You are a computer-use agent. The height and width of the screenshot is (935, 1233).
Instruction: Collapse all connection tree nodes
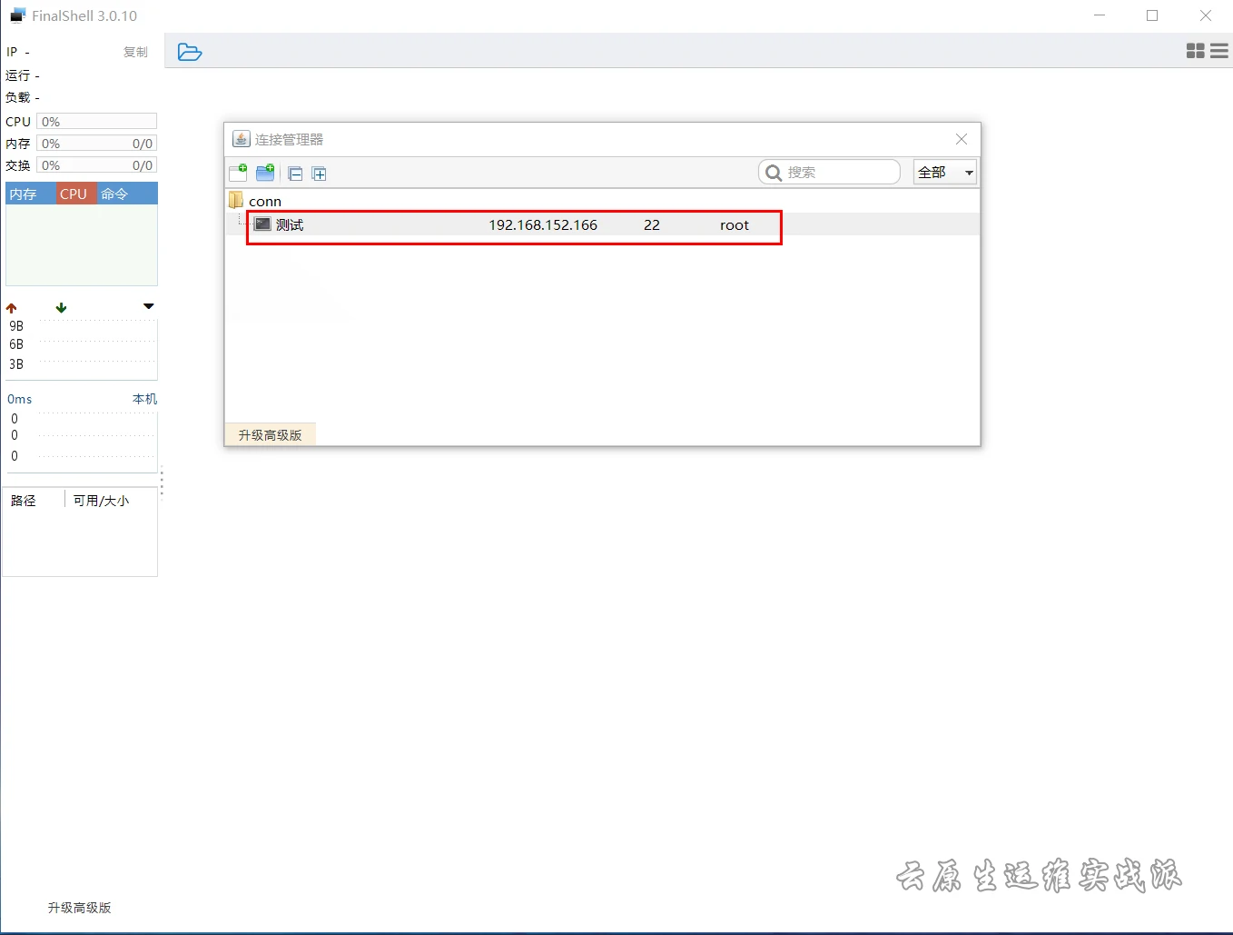pos(295,174)
